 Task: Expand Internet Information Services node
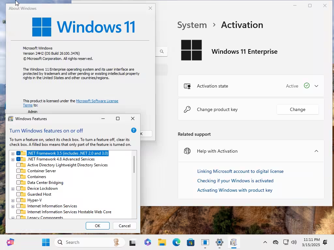click(13, 206)
